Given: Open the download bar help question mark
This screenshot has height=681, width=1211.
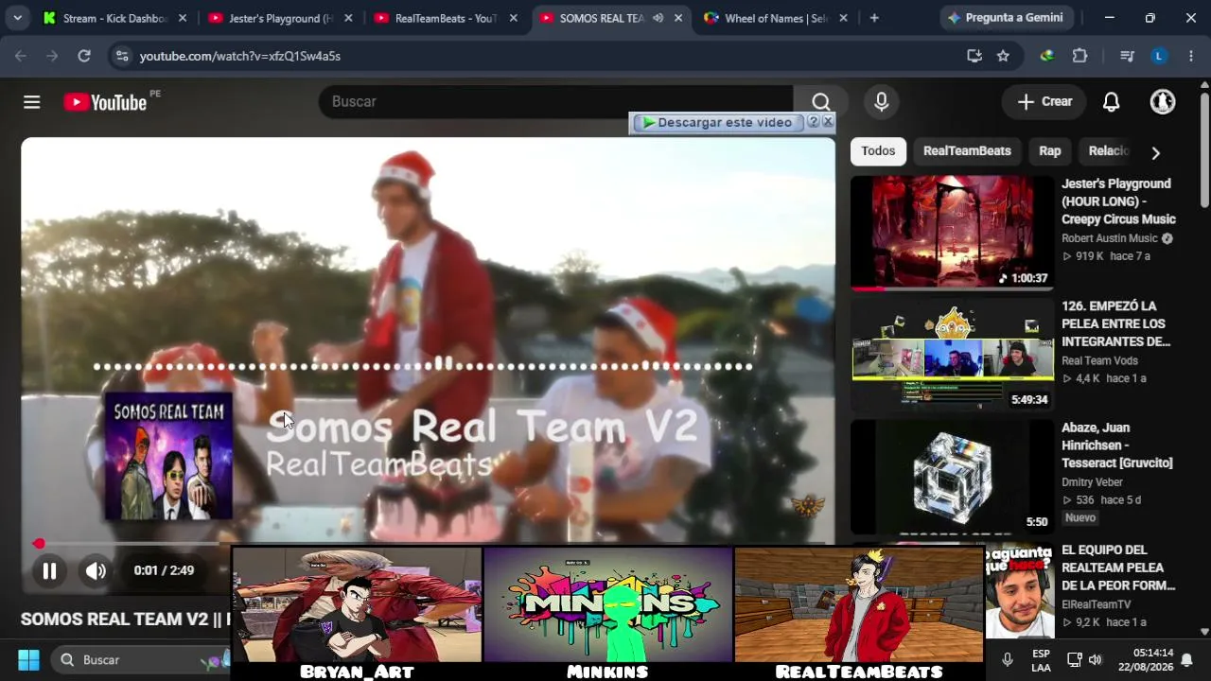Looking at the screenshot, I should [813, 122].
